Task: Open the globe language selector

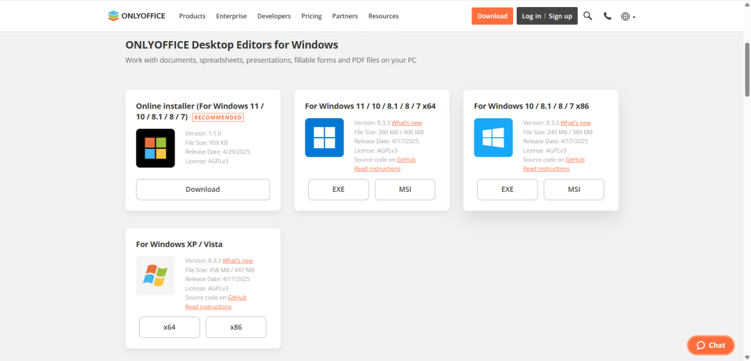Action: coord(628,16)
